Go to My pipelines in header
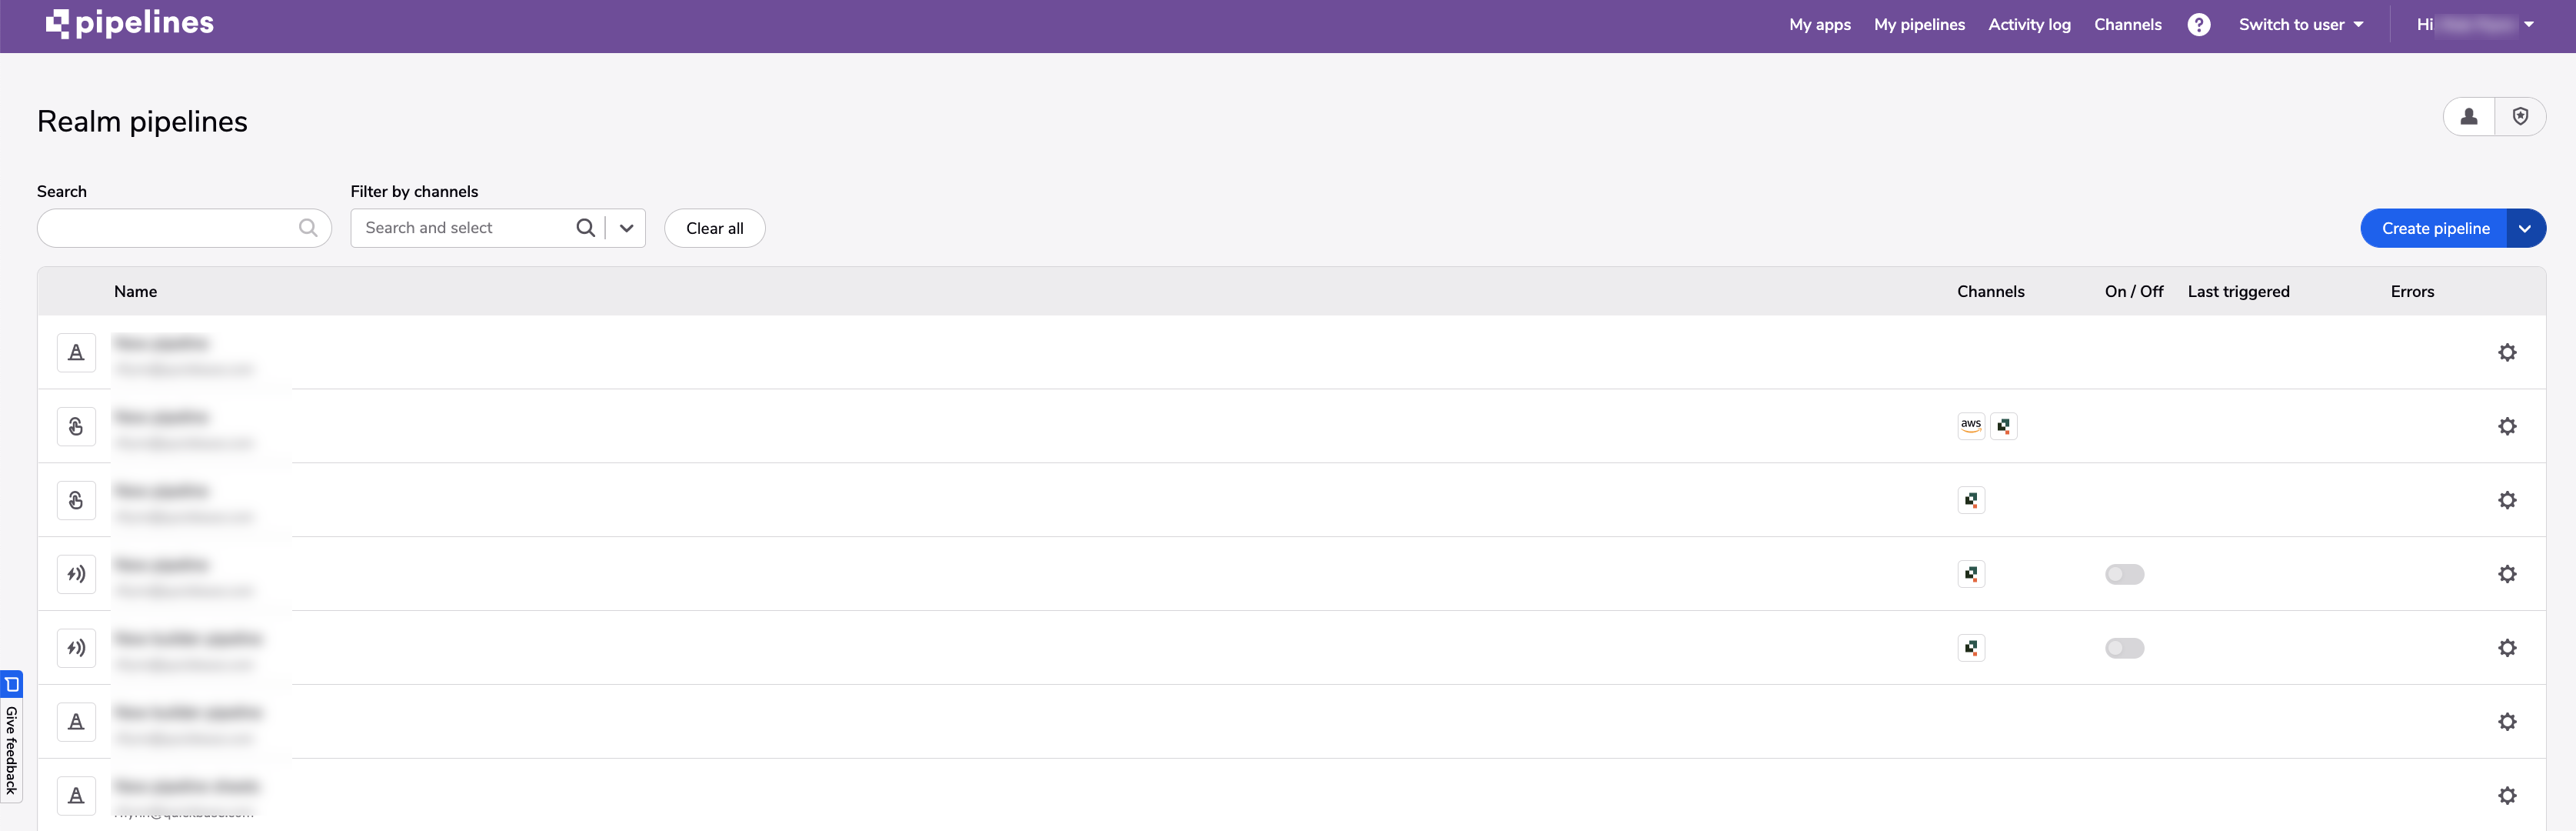2576x831 pixels. [x=1919, y=25]
